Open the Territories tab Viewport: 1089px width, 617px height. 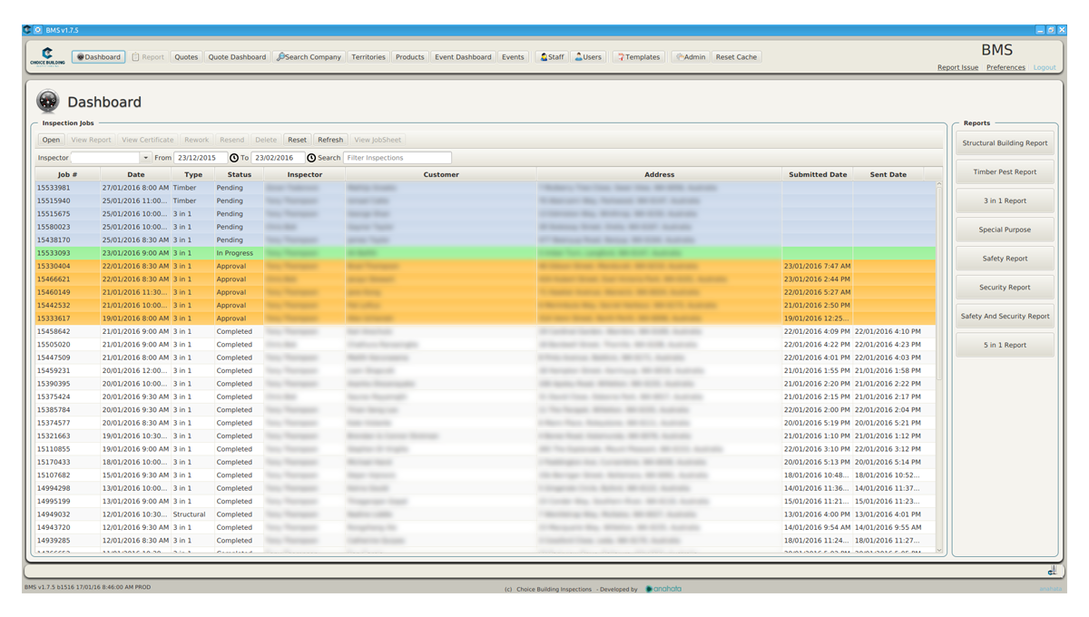tap(368, 57)
